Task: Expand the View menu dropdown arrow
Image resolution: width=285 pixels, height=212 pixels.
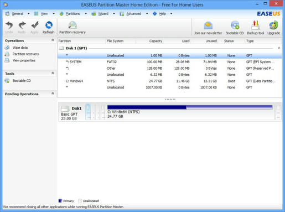Action: [x=54, y=14]
